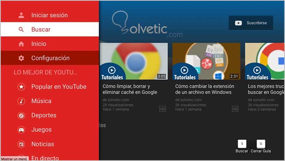Click title "Cómo limpiar, borrar y eliminar caché en Google"

point(130,89)
